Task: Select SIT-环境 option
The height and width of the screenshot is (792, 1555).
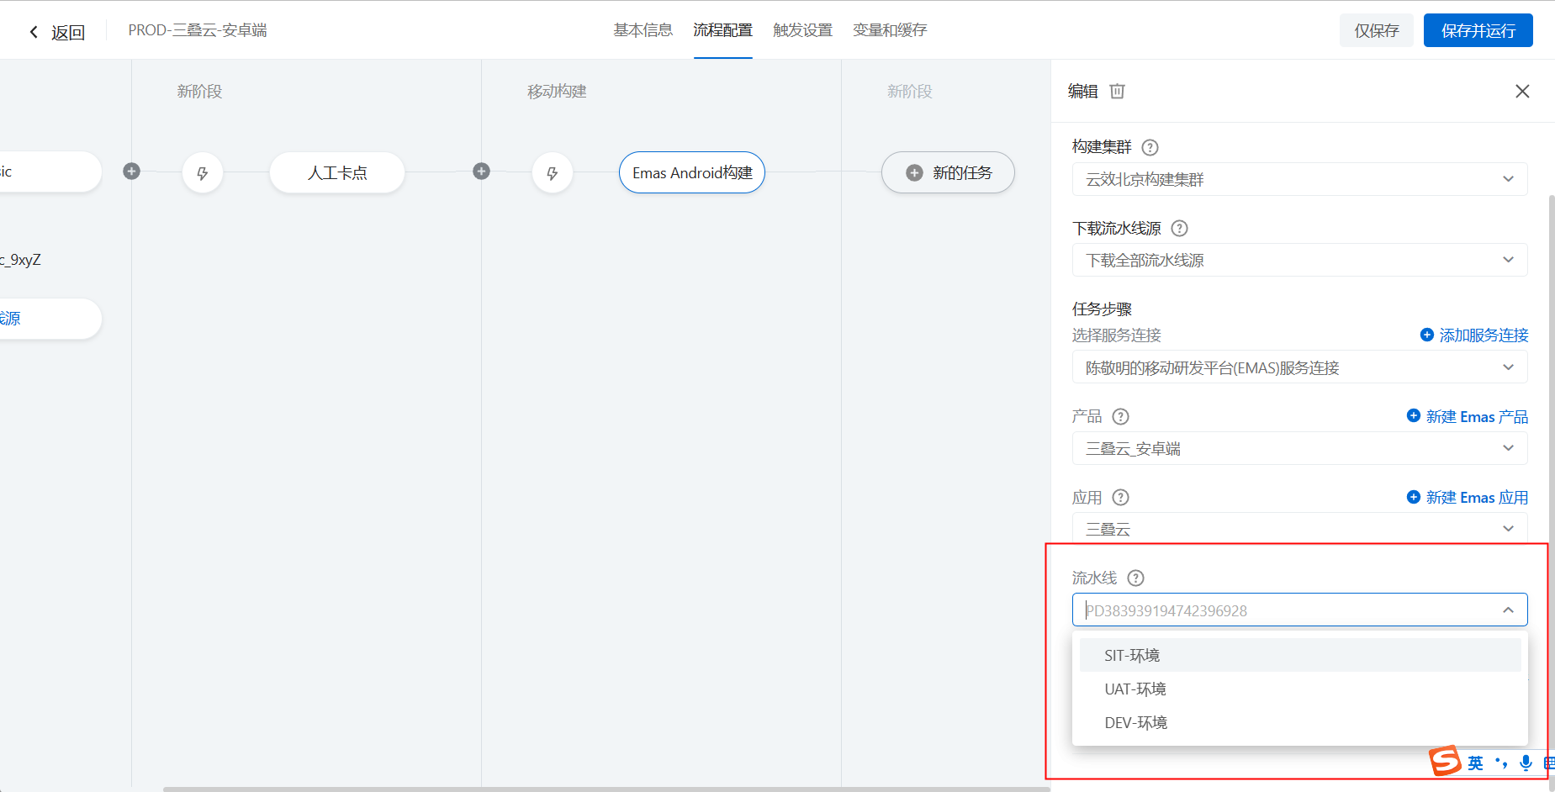Action: (1300, 655)
